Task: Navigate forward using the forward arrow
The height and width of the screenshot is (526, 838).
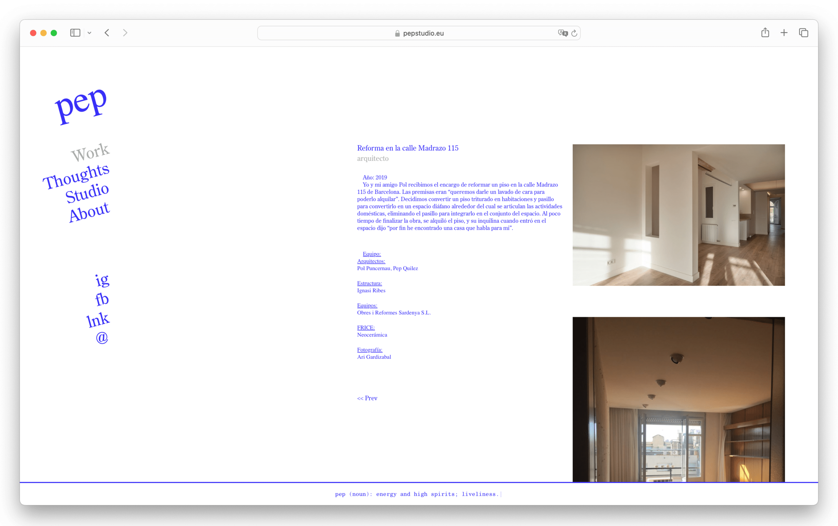Action: (125, 33)
